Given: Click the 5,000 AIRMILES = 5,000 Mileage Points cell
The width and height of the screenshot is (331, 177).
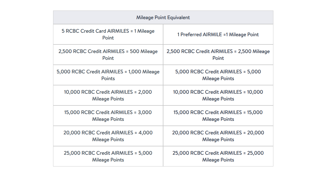Looking at the screenshot, I should (218, 75).
